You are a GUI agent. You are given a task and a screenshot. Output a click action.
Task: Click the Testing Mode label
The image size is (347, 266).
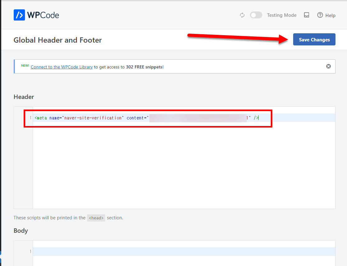pos(282,15)
